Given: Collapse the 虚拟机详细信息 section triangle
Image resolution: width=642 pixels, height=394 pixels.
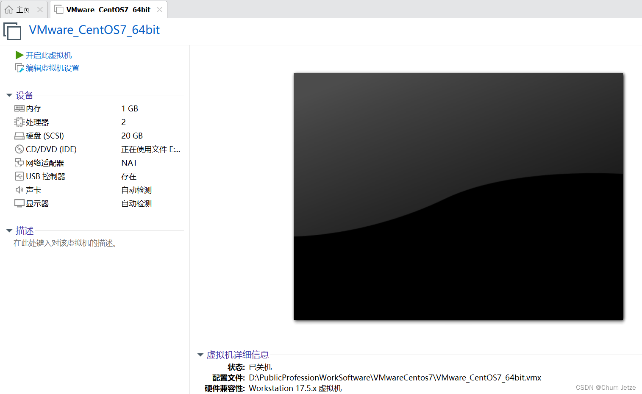Looking at the screenshot, I should point(200,355).
